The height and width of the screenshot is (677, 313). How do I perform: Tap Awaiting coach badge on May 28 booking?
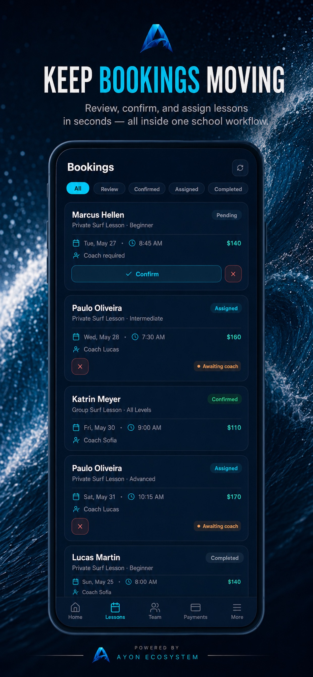pyautogui.click(x=217, y=366)
